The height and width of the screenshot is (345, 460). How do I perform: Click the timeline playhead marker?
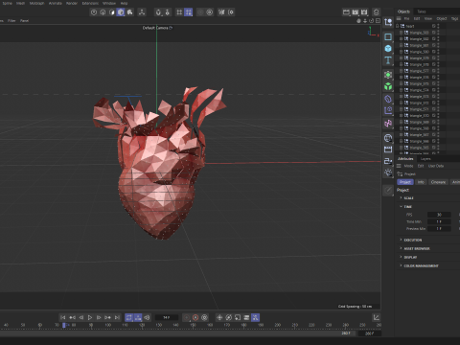(64, 325)
